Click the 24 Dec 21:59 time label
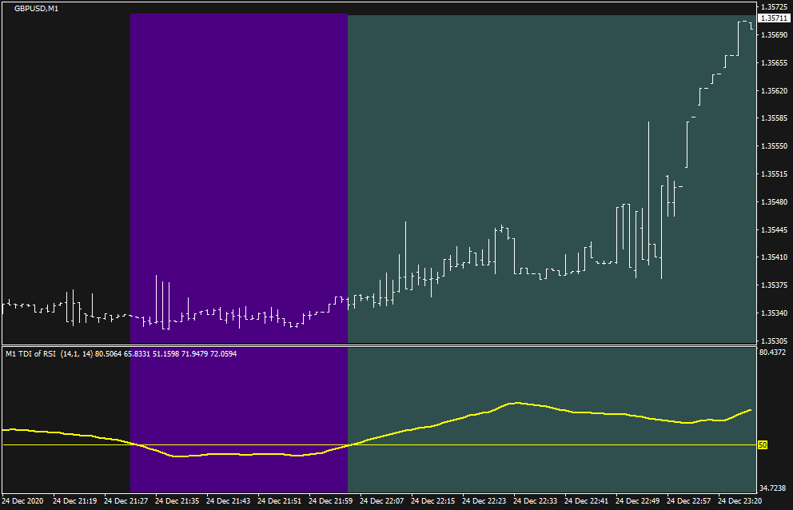793x510 pixels. pyautogui.click(x=330, y=501)
